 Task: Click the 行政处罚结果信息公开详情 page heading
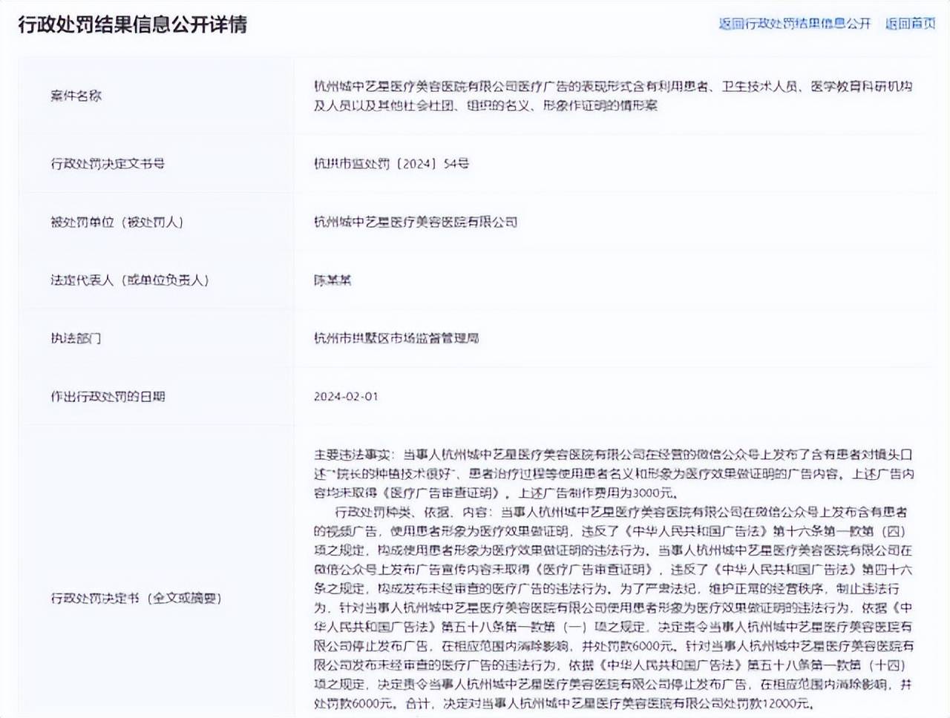[132, 24]
